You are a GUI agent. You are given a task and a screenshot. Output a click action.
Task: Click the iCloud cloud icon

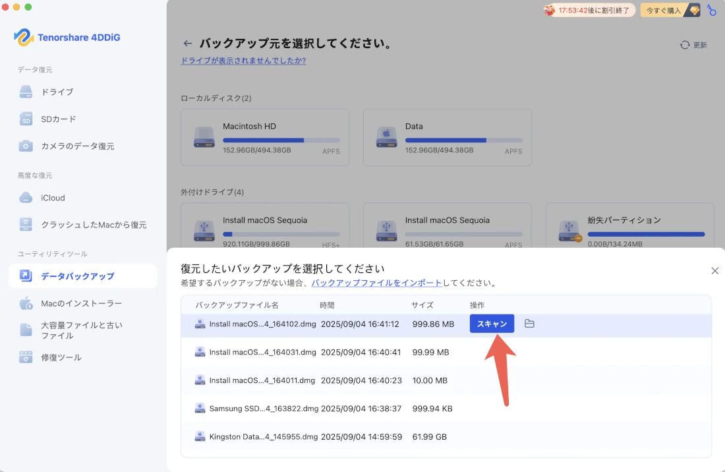pos(26,198)
